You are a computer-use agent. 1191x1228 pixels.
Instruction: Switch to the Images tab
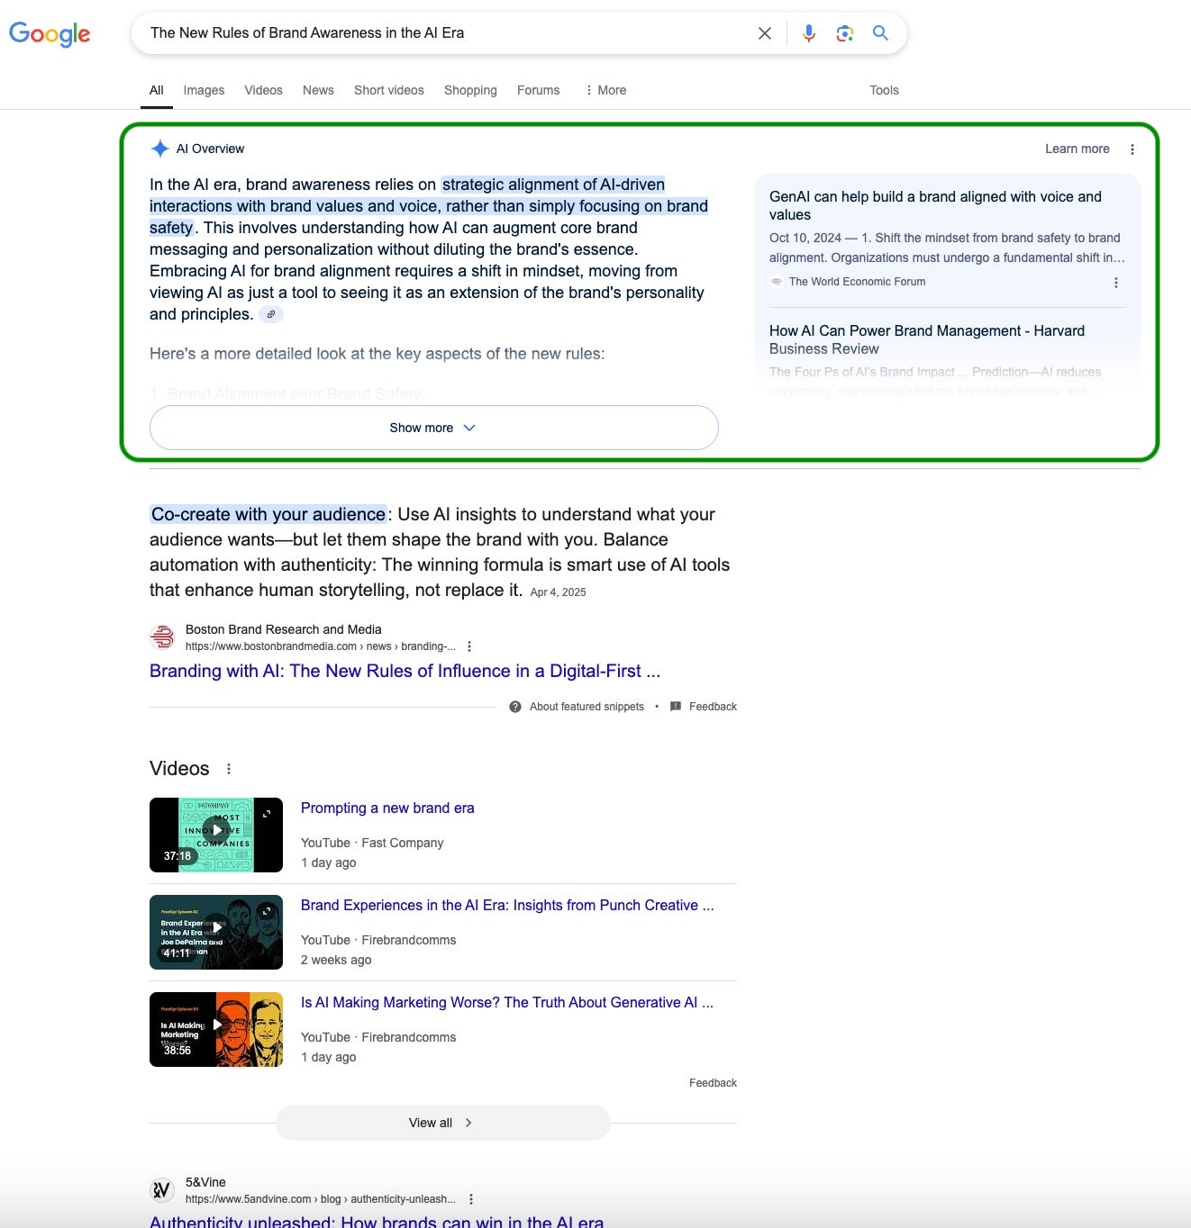[204, 90]
